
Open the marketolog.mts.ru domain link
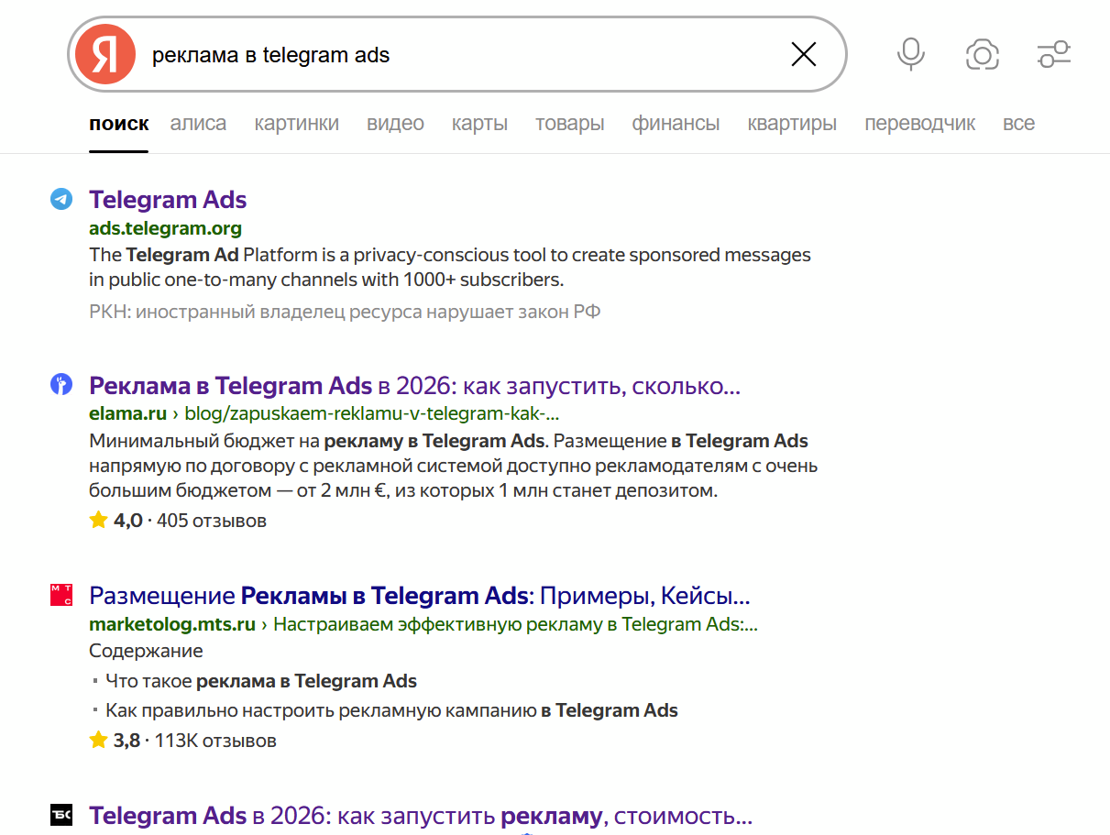(171, 625)
